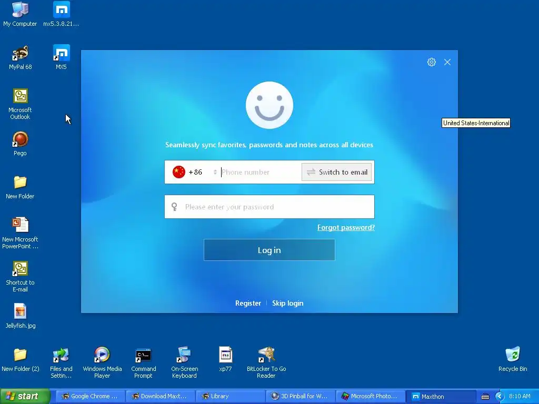Open the Forgot password link

346,227
